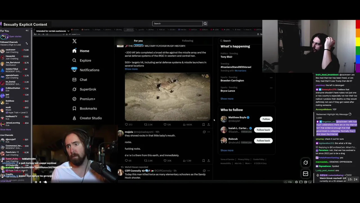Open djjazzyjeff live channel
This screenshot has width=360, height=203.
(14, 141)
